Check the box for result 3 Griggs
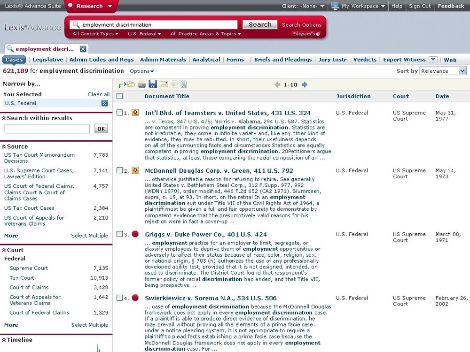Image resolution: width=470 pixels, height=352 pixels. 119,234
